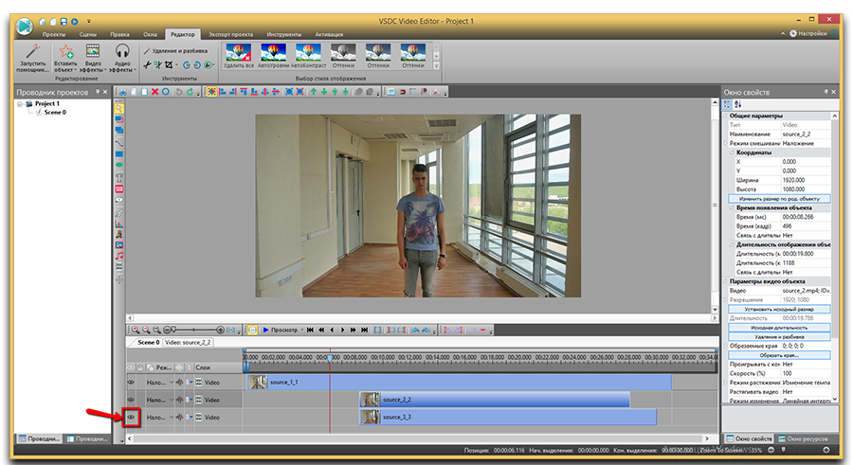Launch the wizard via Запустить помощник
The width and height of the screenshot is (853, 465).
tap(32, 59)
